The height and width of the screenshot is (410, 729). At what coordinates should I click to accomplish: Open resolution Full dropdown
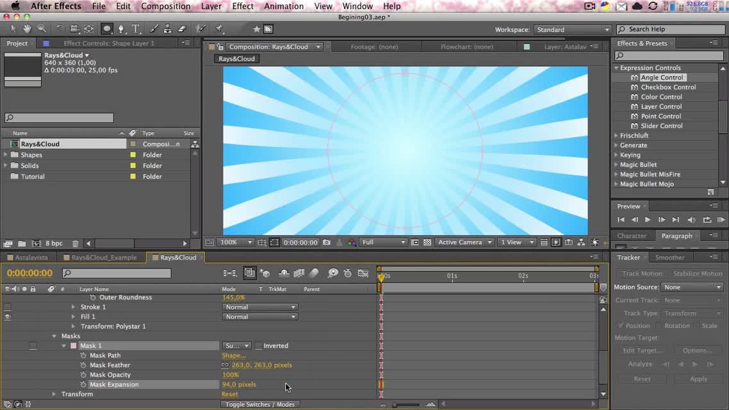pyautogui.click(x=383, y=242)
